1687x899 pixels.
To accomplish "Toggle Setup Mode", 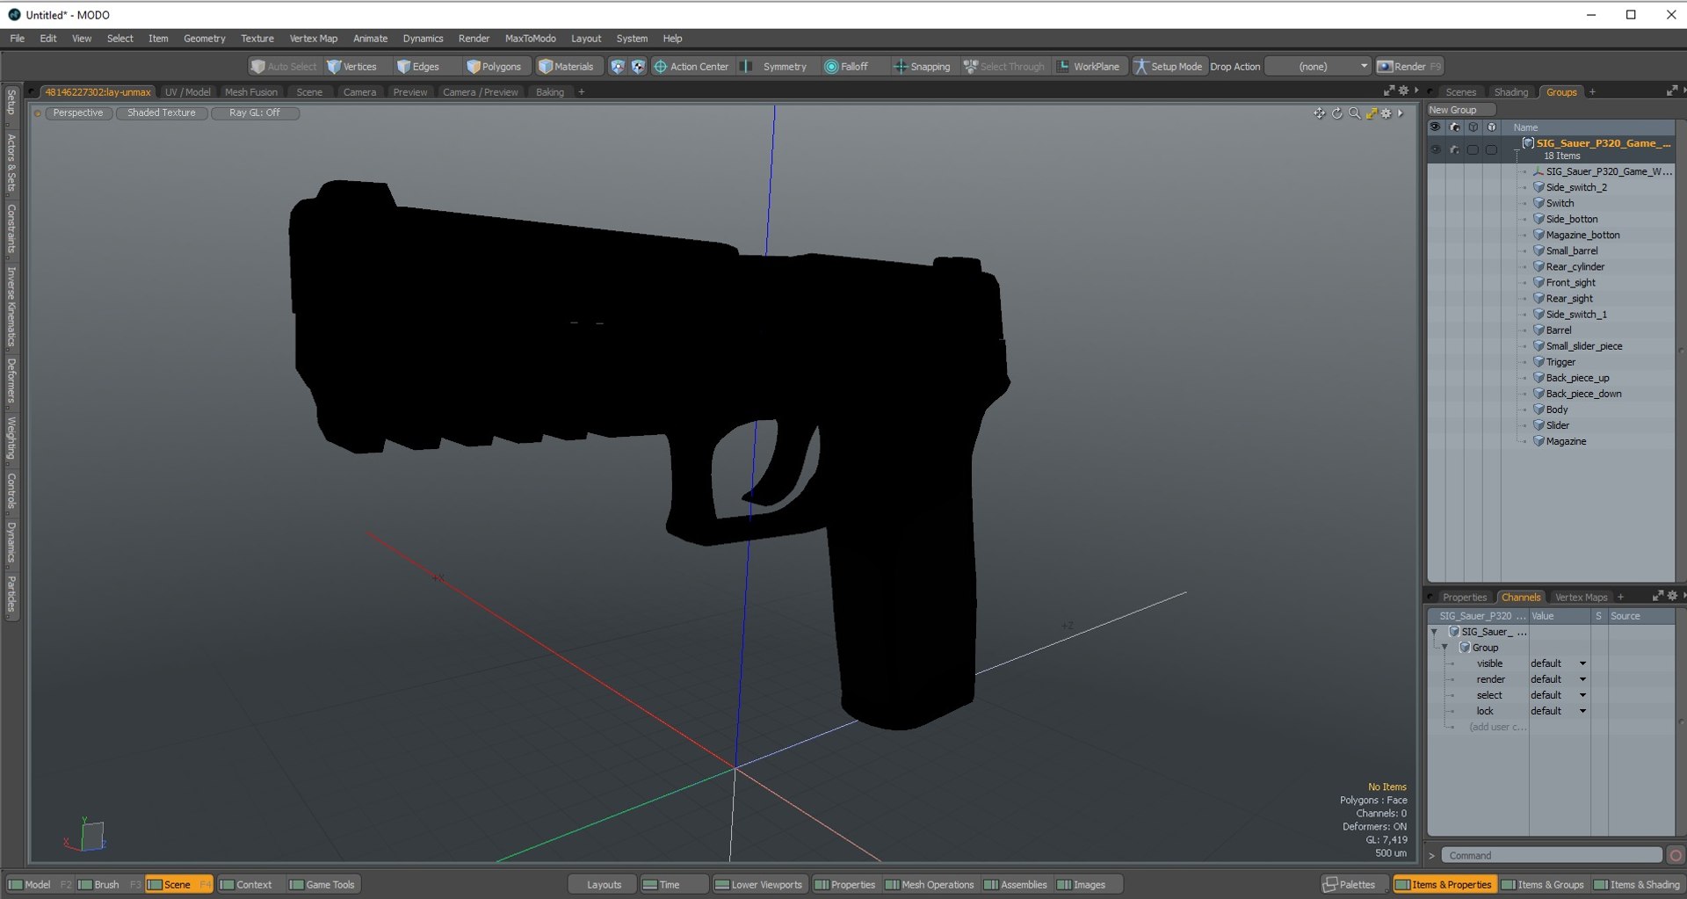I will [x=1168, y=67].
